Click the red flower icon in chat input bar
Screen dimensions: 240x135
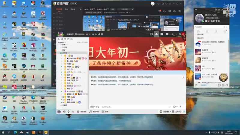click(x=181, y=107)
